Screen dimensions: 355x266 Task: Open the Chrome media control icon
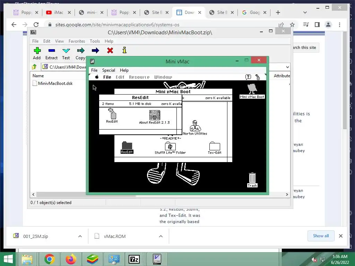(x=306, y=25)
